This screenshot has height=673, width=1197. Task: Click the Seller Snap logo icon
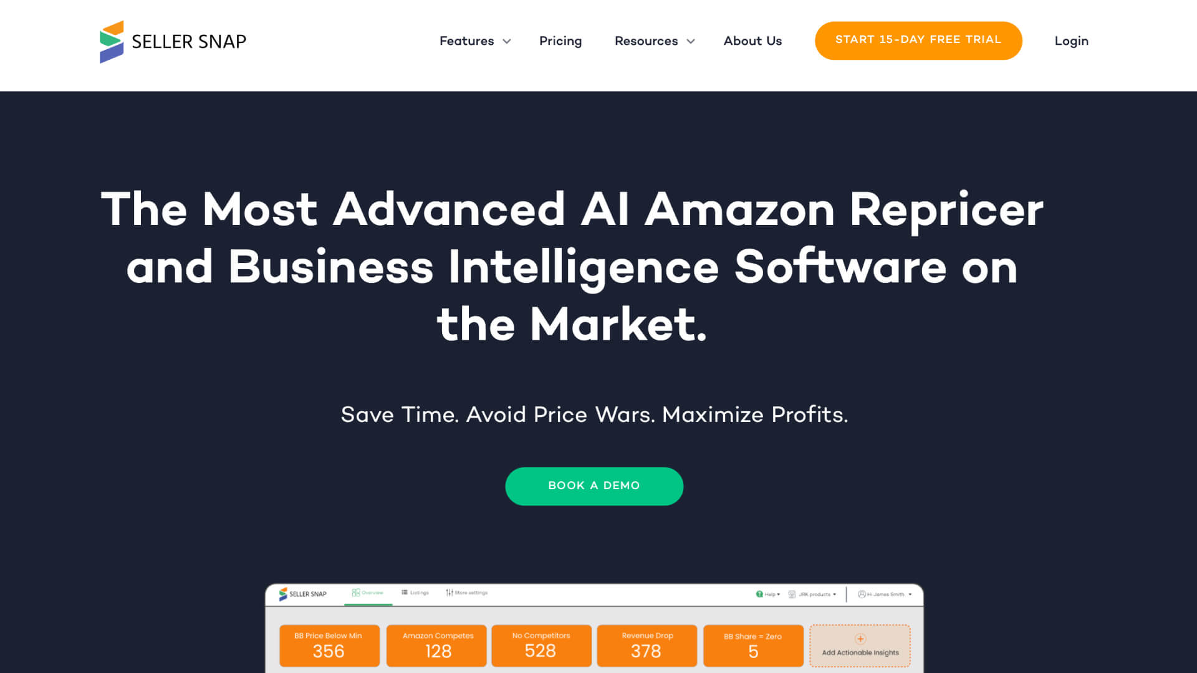point(111,41)
